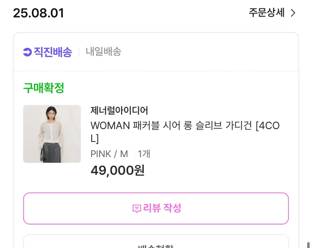Open 주문상세 via its chevron arrow
312x248 pixels.
pos(293,13)
